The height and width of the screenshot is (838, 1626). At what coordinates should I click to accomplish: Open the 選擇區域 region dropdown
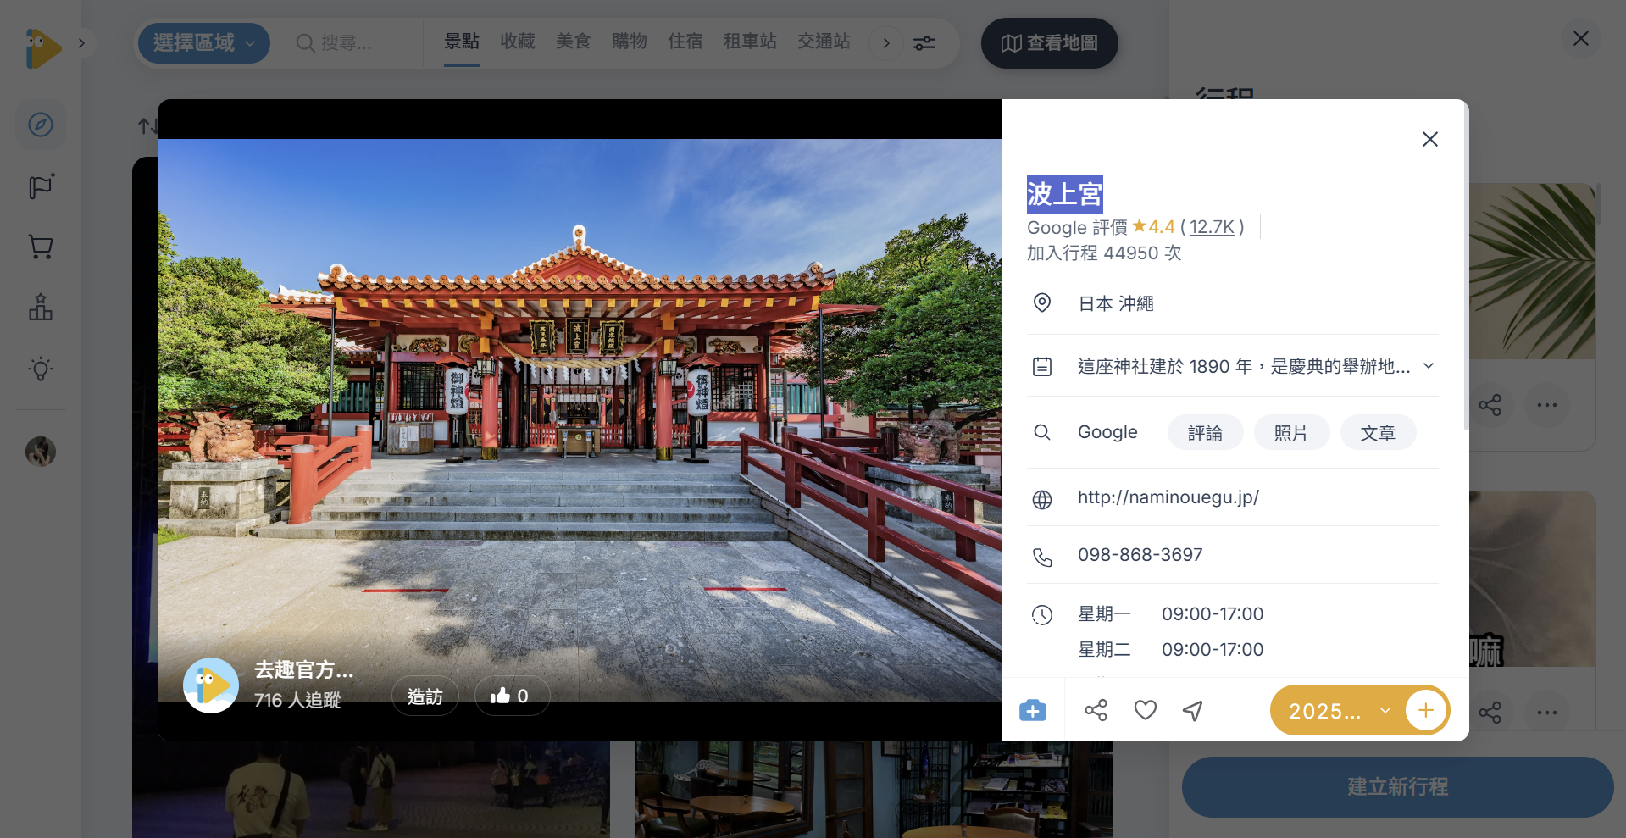click(x=203, y=43)
